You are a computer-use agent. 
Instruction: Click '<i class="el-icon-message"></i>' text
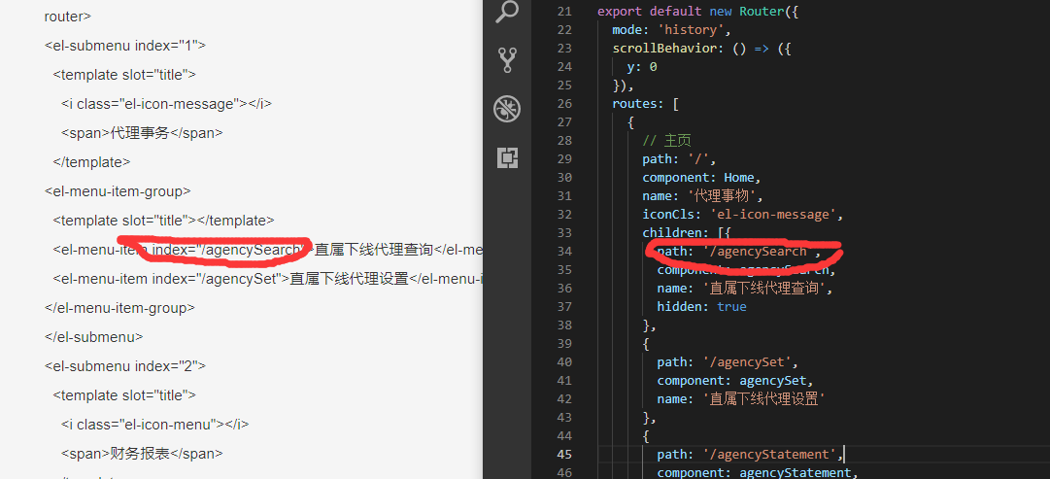click(x=167, y=104)
